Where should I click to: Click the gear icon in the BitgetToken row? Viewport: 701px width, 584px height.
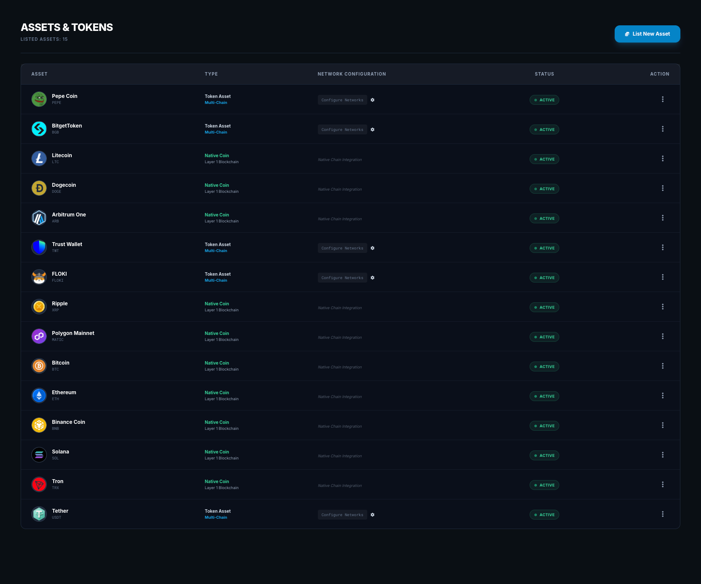(372, 130)
